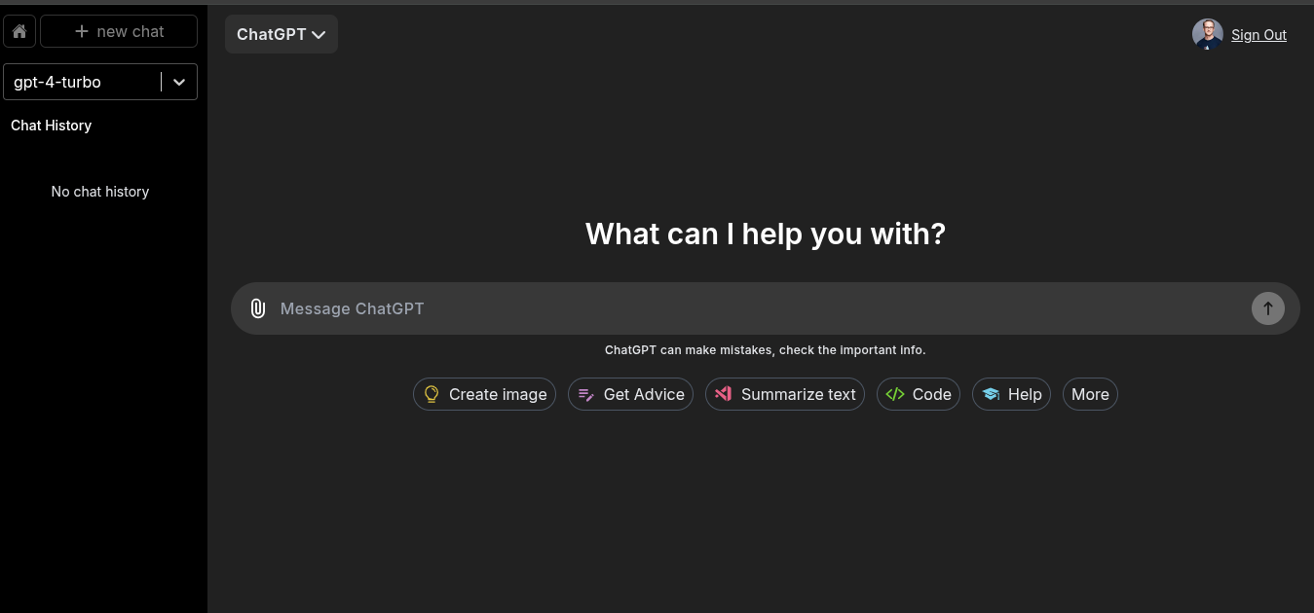The width and height of the screenshot is (1314, 613).
Task: Select the Summarize text suggestion
Action: pyautogui.click(x=785, y=394)
